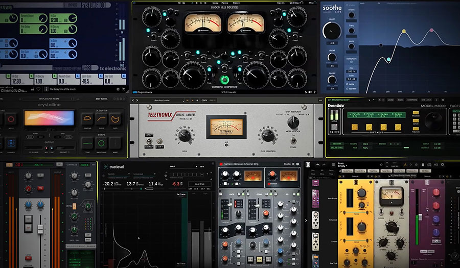Go to previous preset in LA-2A toolbar

[x=133, y=100]
